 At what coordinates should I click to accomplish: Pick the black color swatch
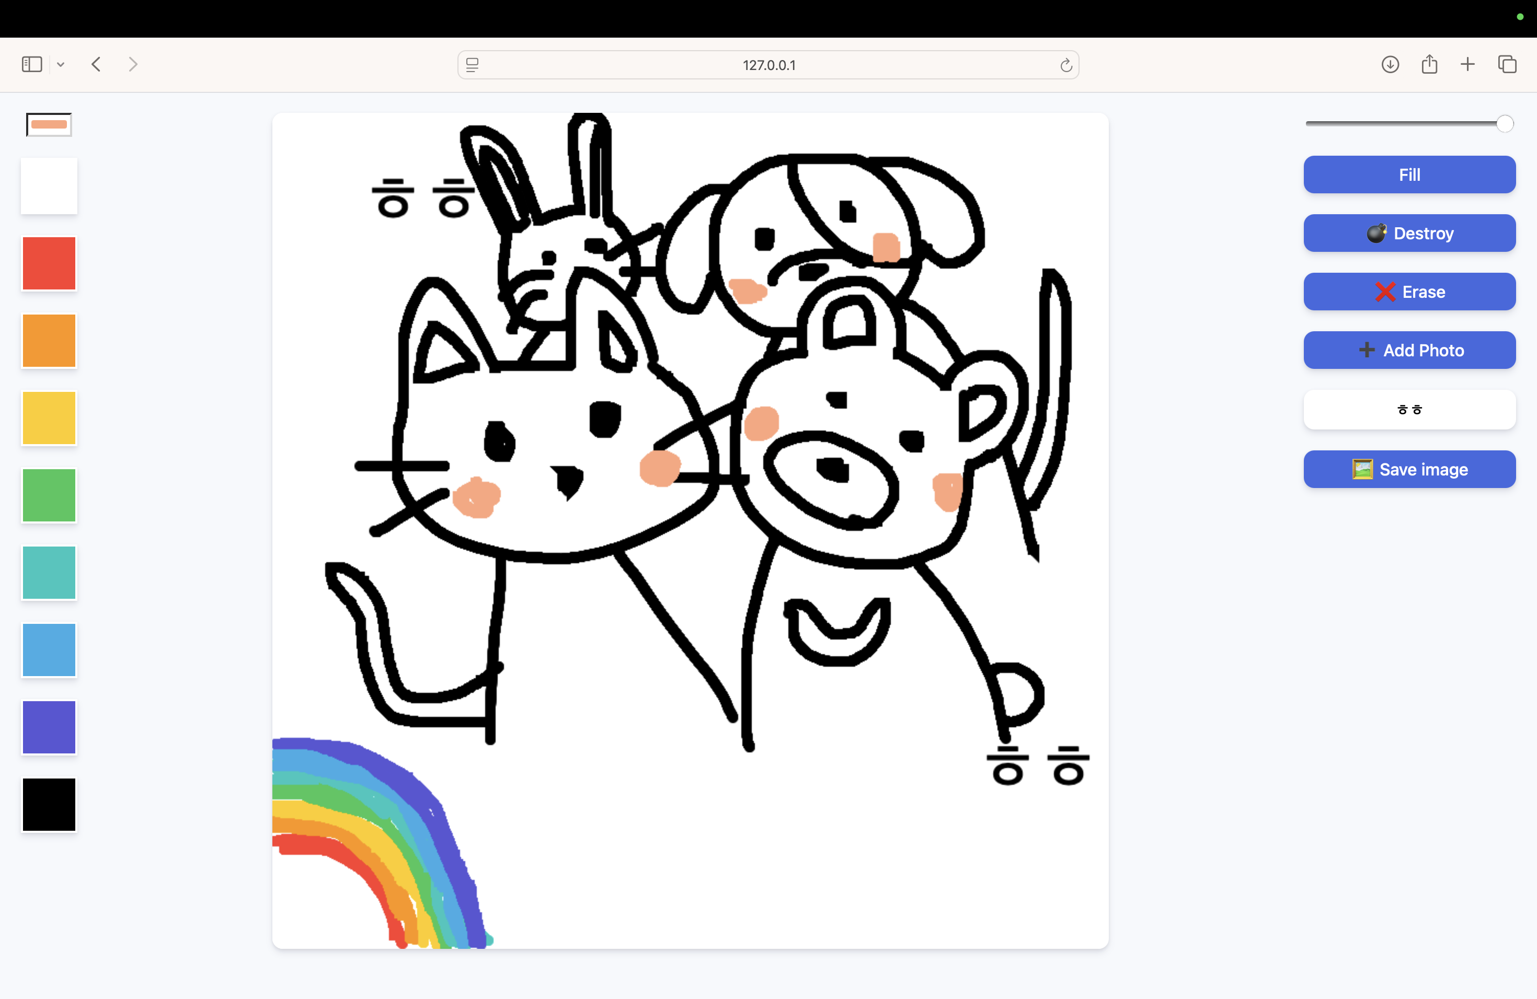(x=49, y=805)
